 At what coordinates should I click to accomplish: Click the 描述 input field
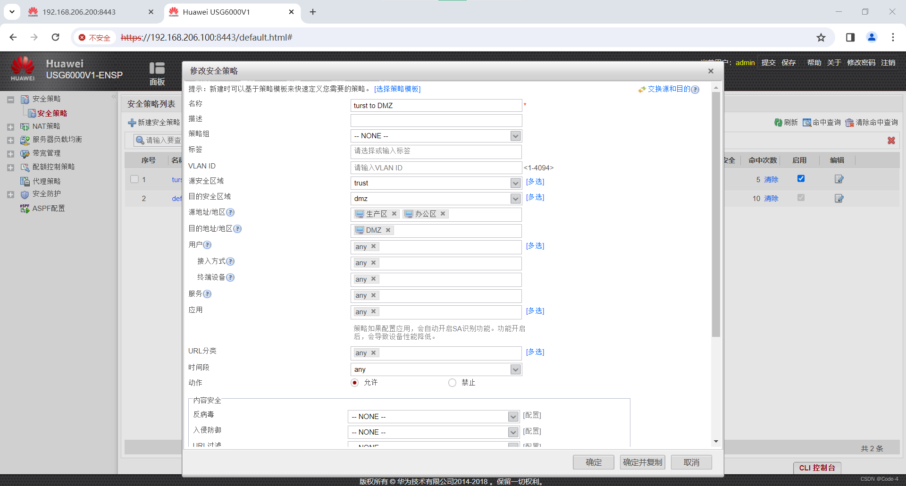436,121
